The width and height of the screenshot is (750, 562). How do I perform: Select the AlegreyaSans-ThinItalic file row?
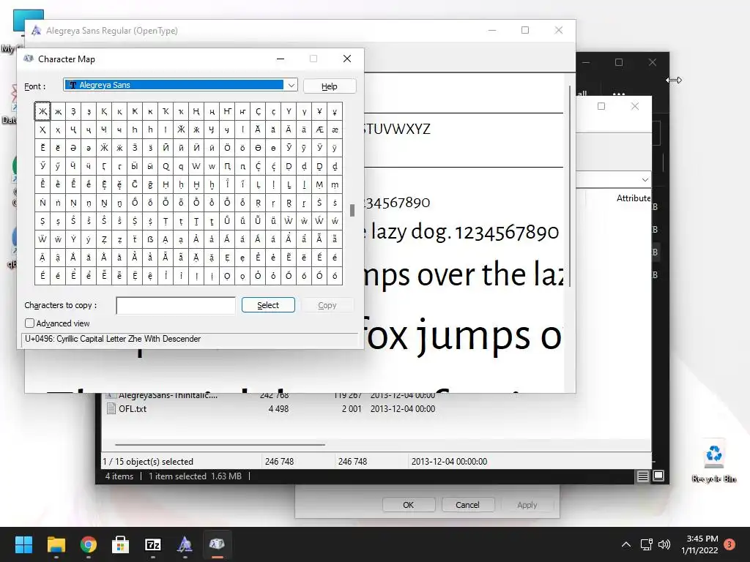click(271, 396)
